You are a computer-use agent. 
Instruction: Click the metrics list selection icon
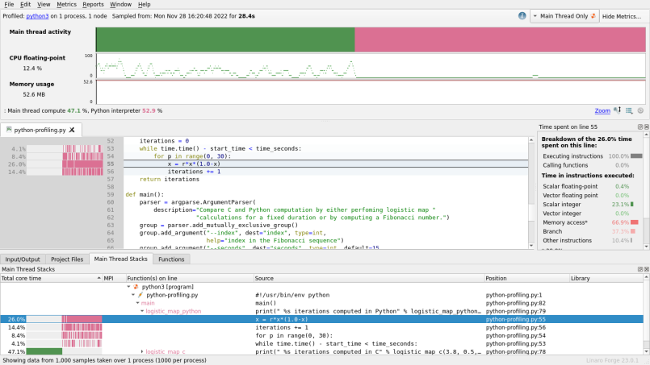pyautogui.click(x=629, y=110)
